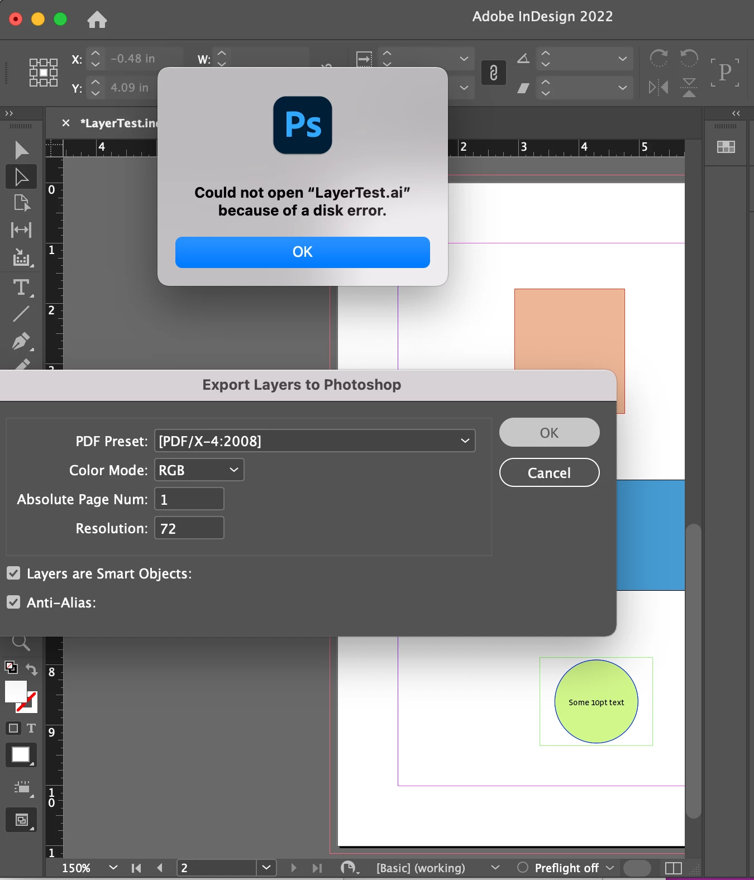Image resolution: width=754 pixels, height=880 pixels.
Task: Click the Home icon in title bar
Action: 97,20
